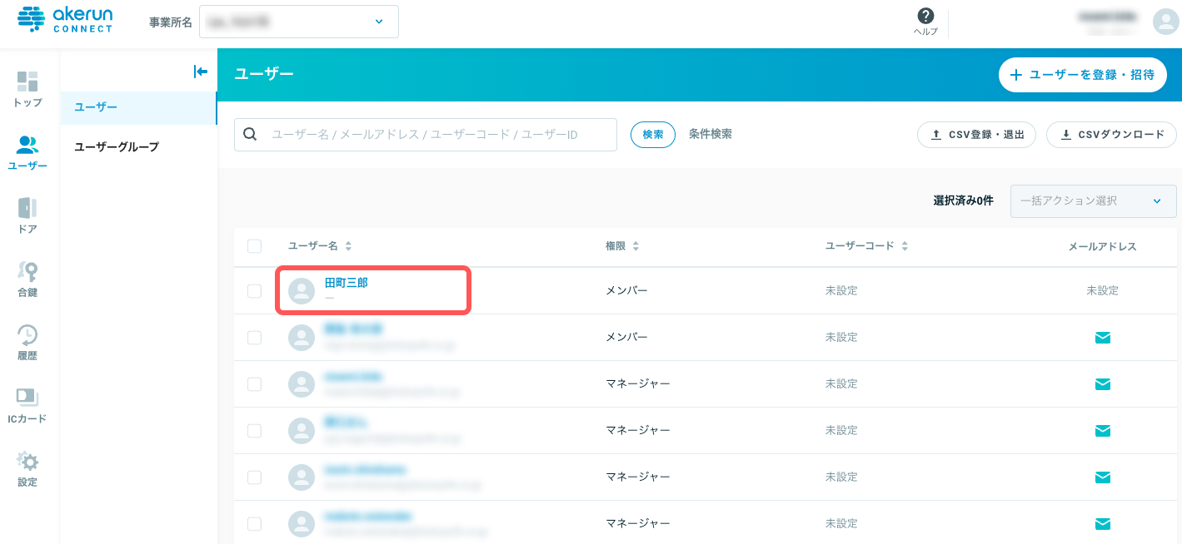Open the 事業所名 dropdown

[299, 22]
